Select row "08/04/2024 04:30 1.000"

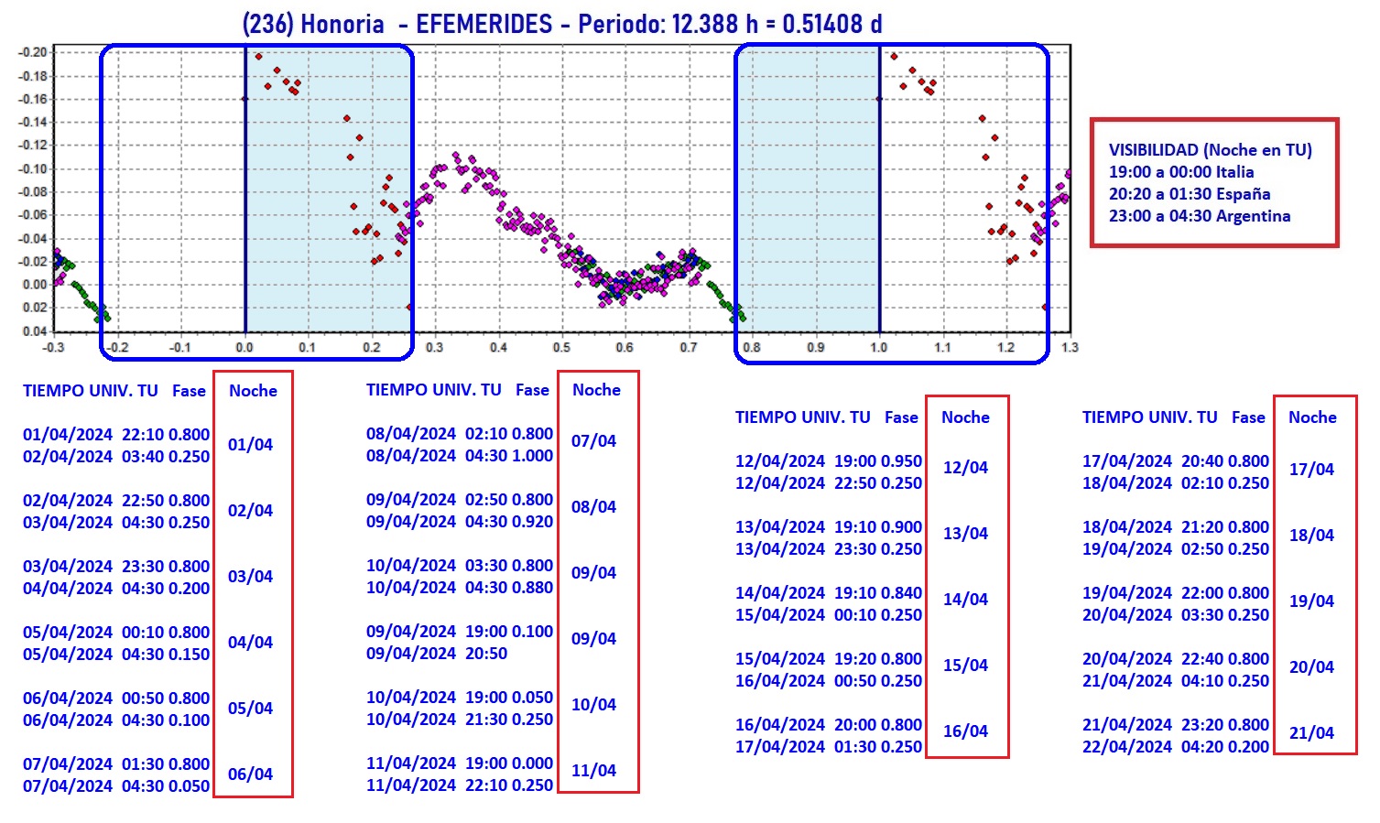(460, 455)
